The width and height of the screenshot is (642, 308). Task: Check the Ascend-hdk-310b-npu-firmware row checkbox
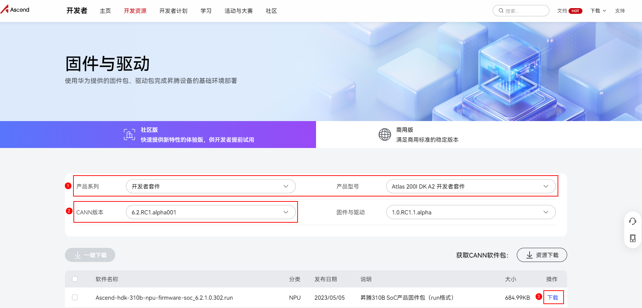75,297
